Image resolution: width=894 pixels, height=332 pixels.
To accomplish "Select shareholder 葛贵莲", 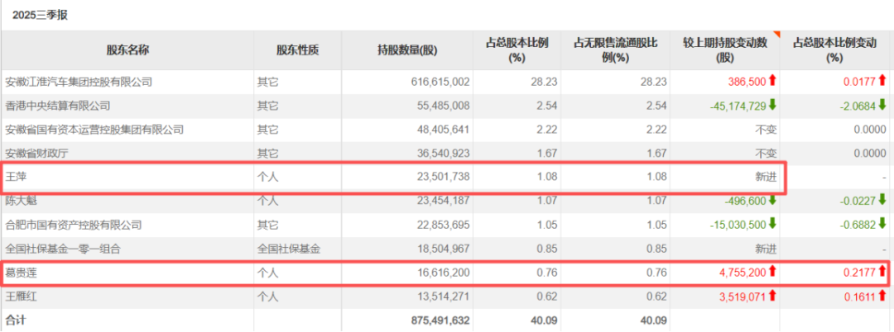I will pos(21,273).
